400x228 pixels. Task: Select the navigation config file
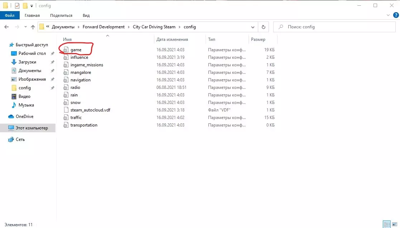80,80
